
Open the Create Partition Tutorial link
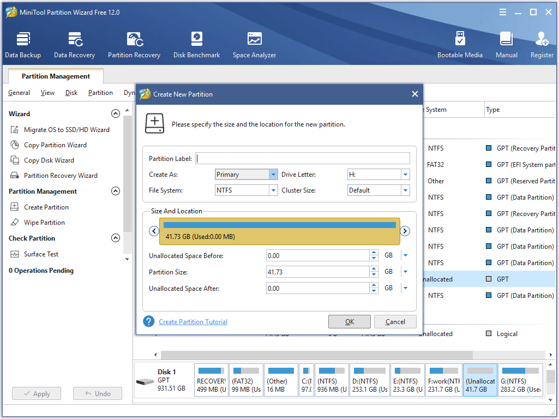point(193,322)
